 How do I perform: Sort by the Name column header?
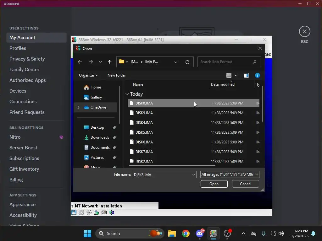click(x=138, y=84)
